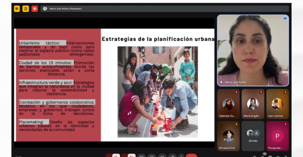Toggle the camera in the bottom call bar
The width and height of the screenshot is (303, 157).
click(132, 156)
